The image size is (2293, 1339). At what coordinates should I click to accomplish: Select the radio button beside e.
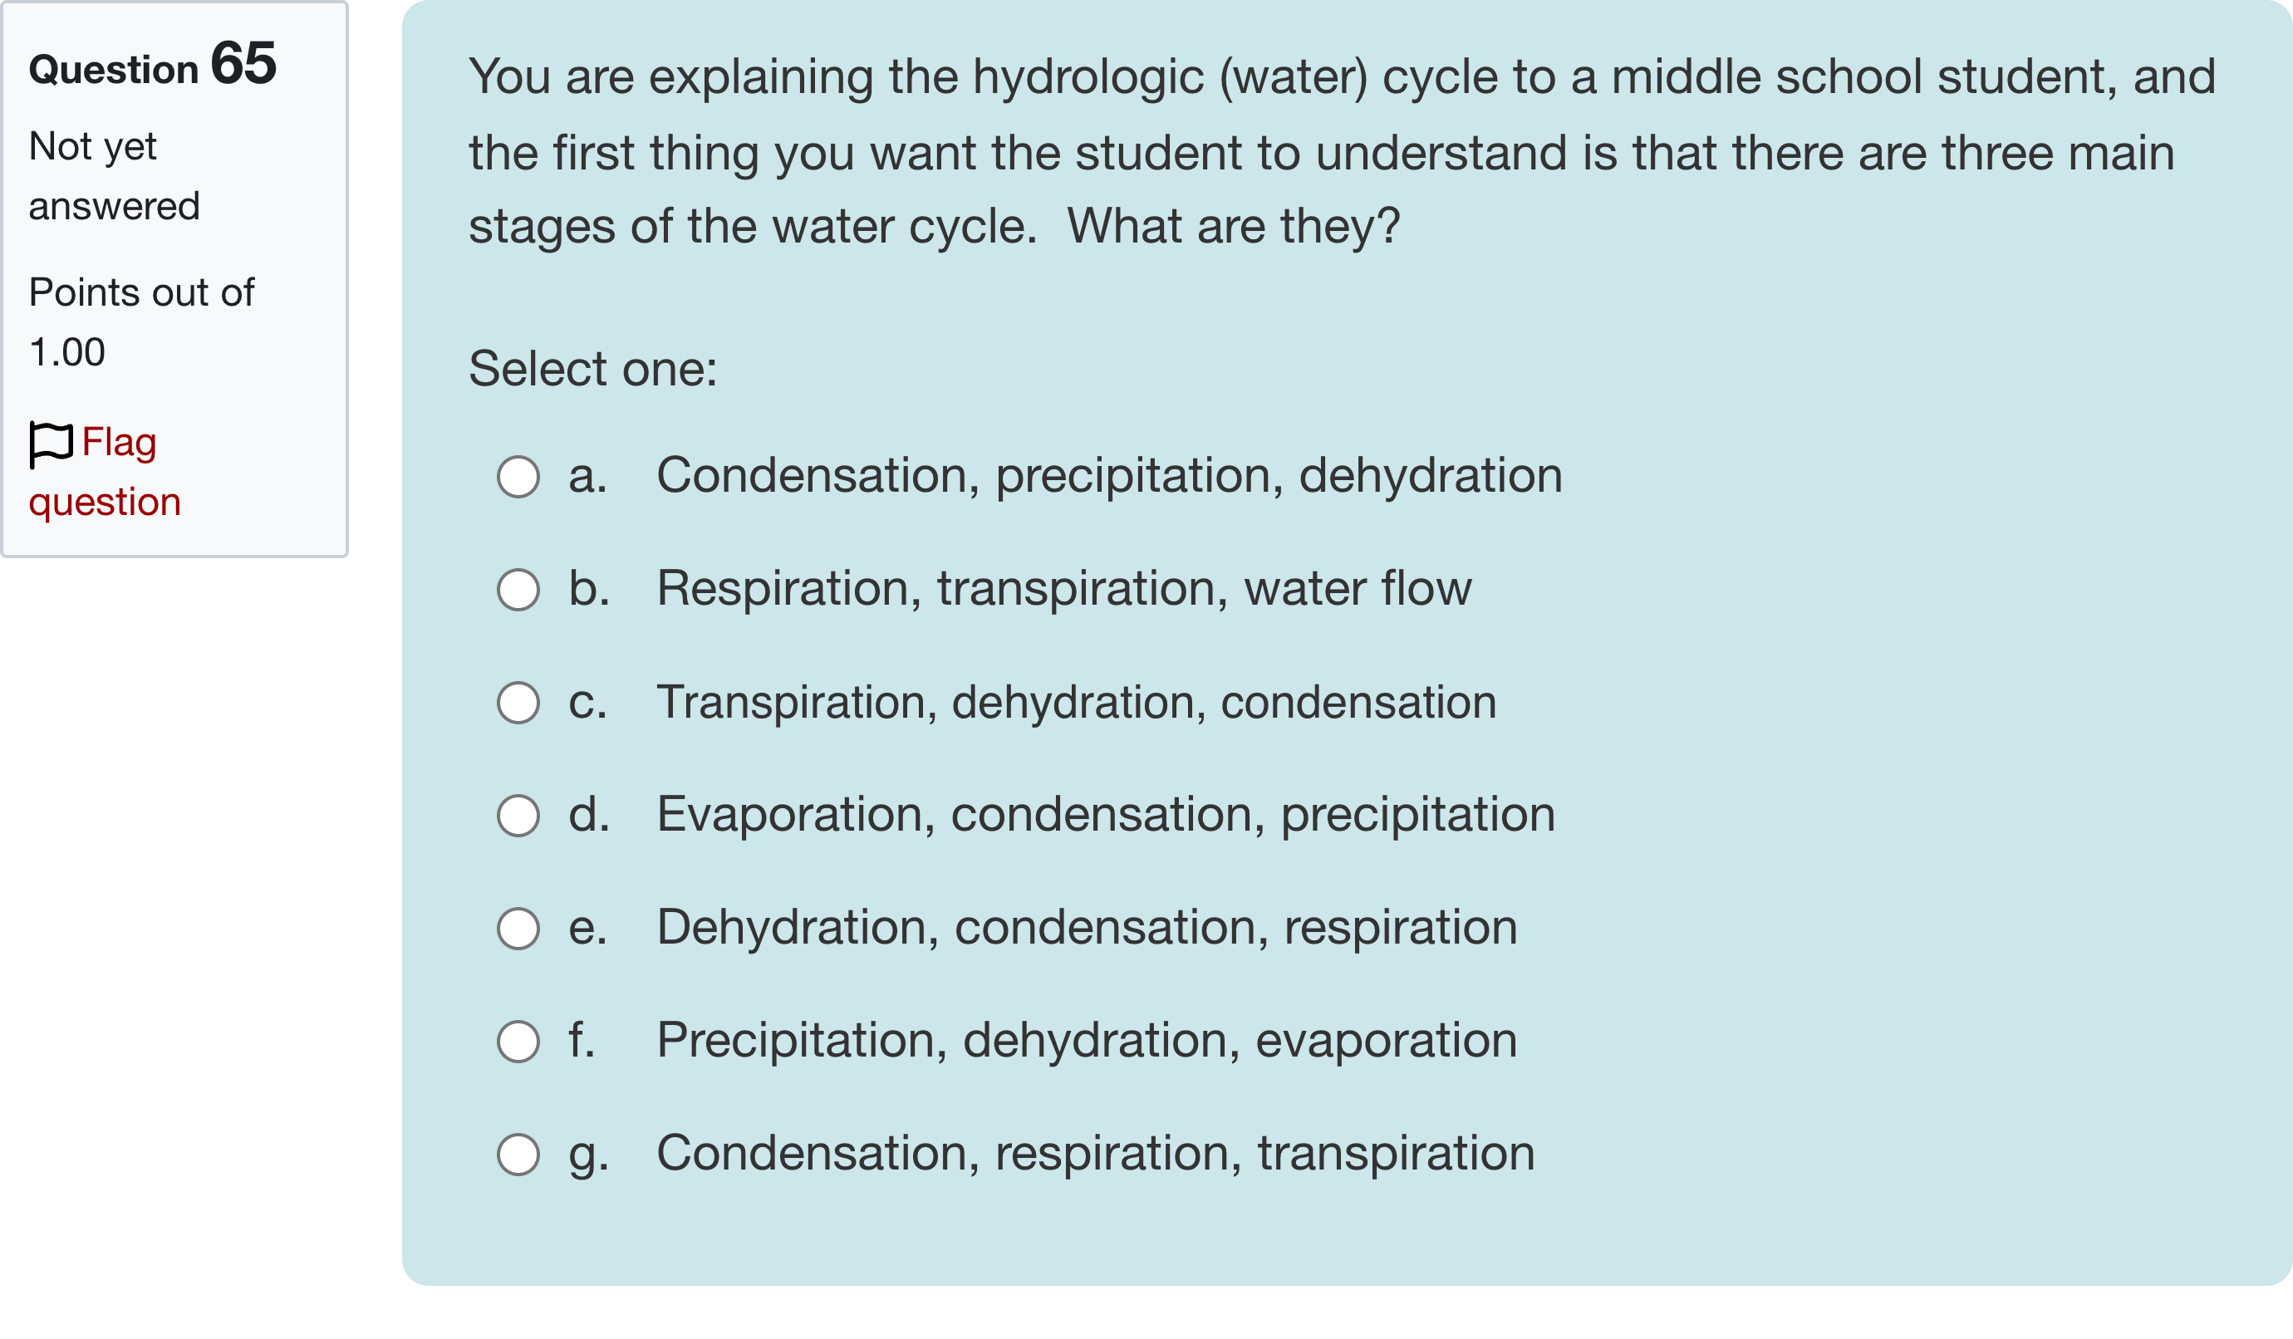pos(518,929)
